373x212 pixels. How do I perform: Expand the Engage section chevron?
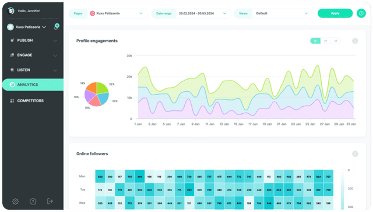click(55, 56)
